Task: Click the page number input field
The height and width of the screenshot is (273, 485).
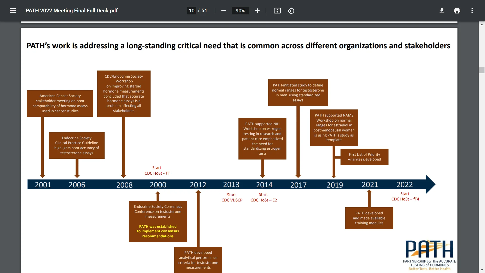Action: pyautogui.click(x=192, y=11)
